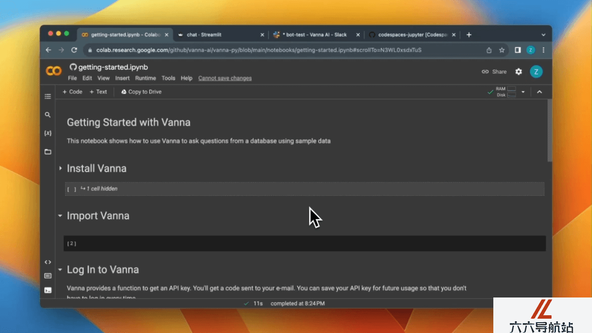The image size is (592, 333).
Task: Close the chat - Streamlit tab
Action: point(262,35)
